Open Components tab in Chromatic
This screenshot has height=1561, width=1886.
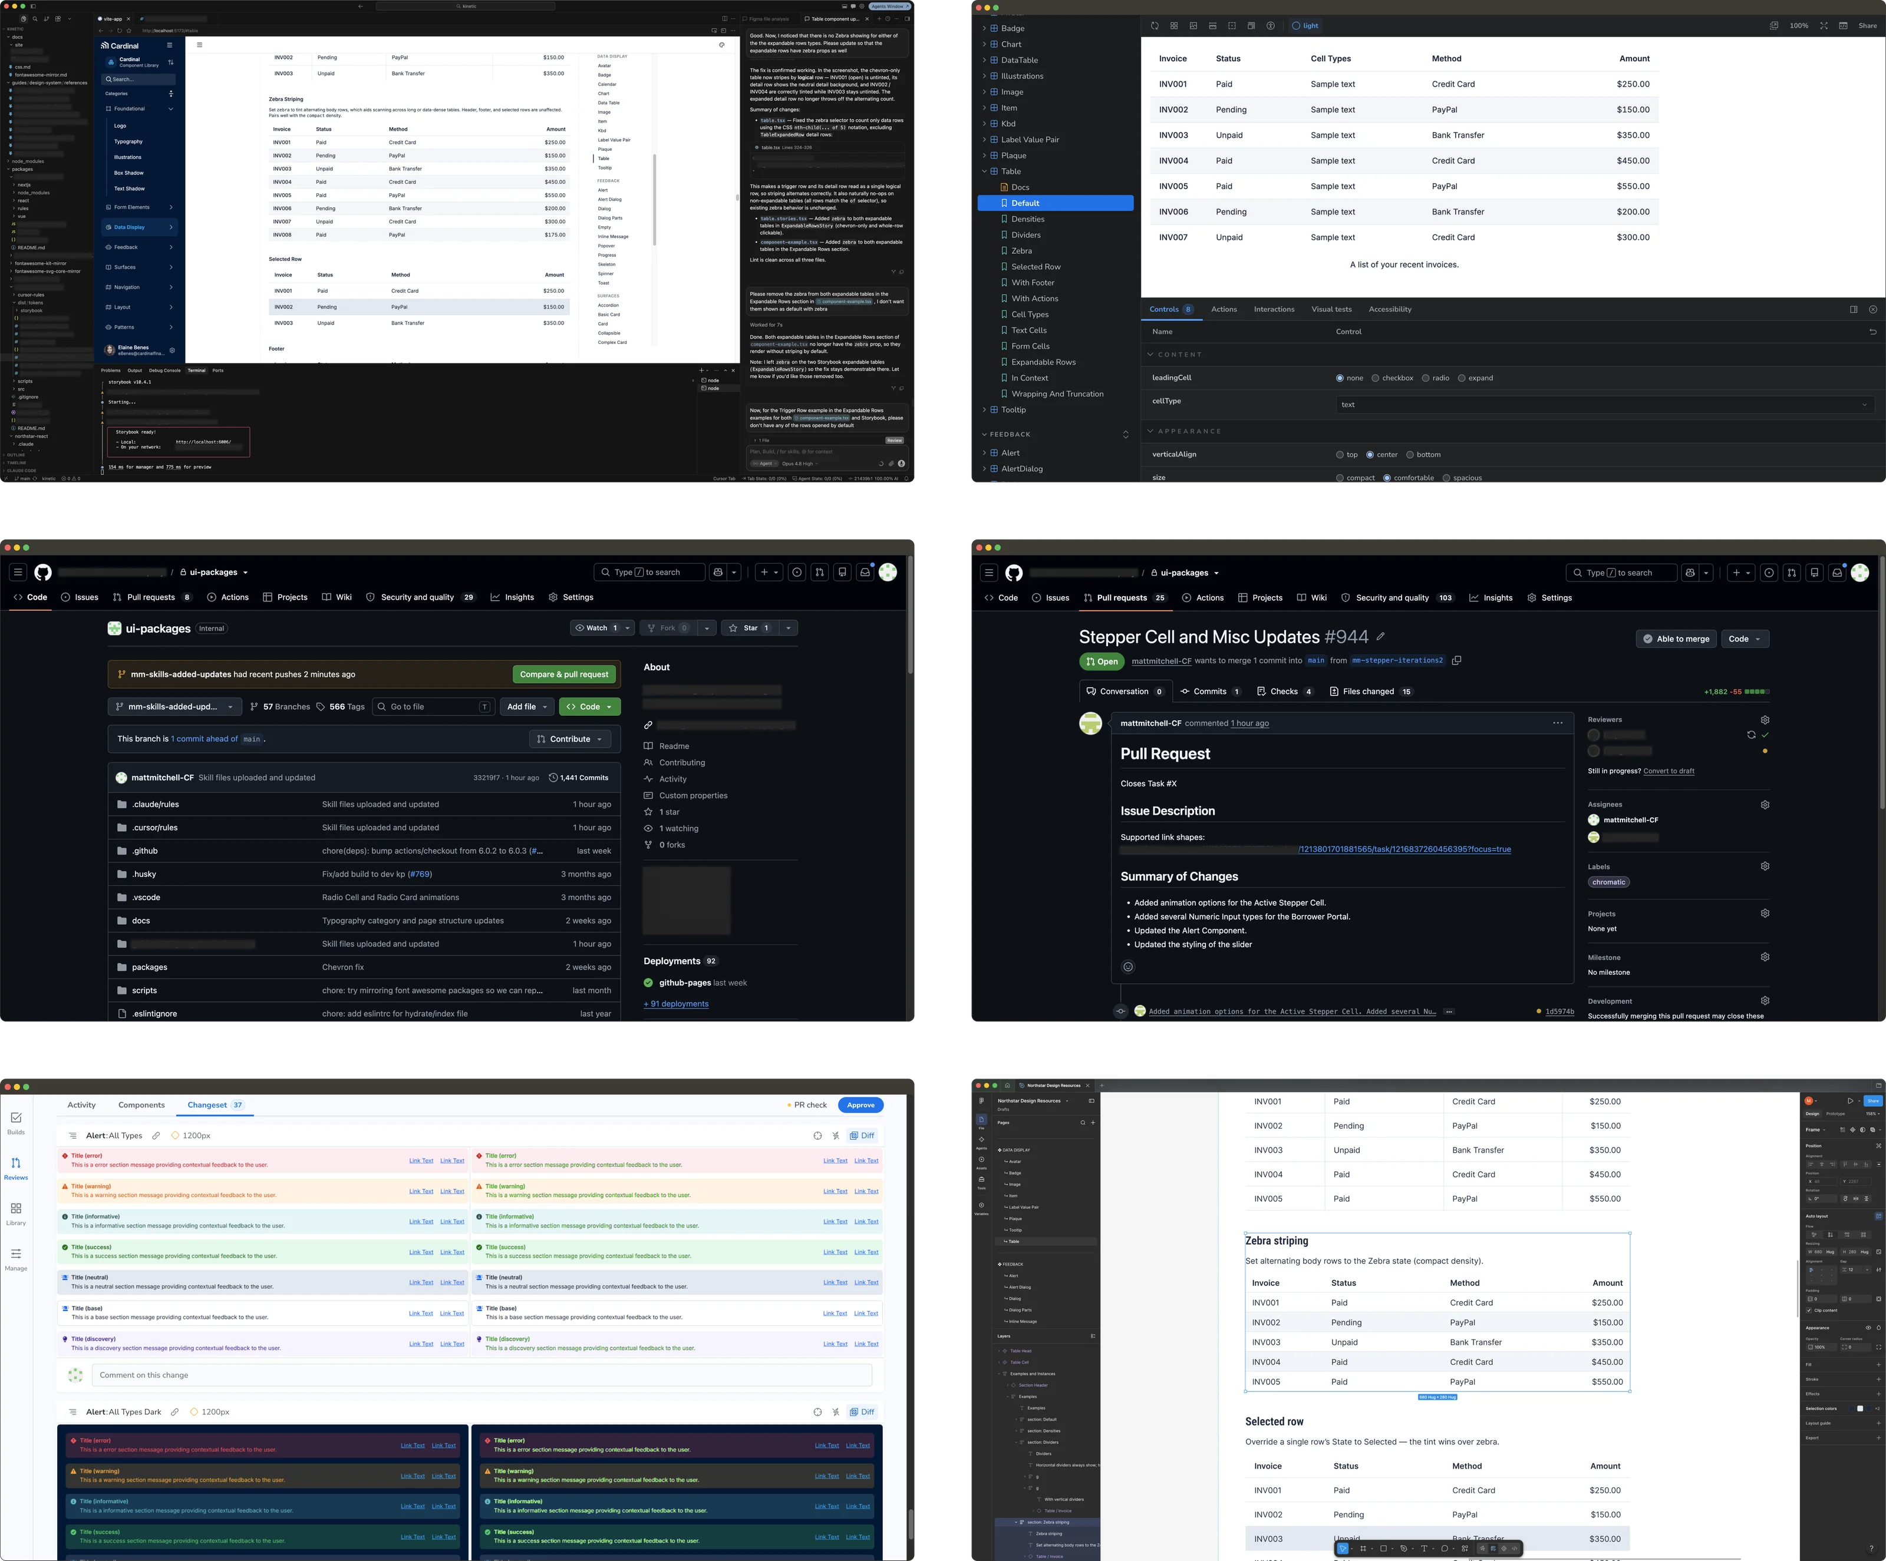pos(141,1105)
